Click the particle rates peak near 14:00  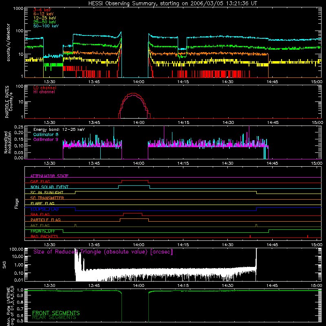point(133,93)
